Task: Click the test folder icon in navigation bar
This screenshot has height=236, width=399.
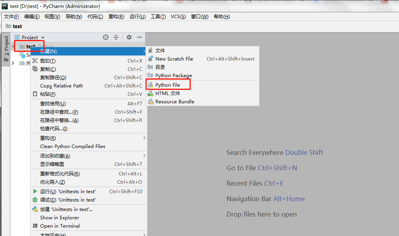Action: 8,26
